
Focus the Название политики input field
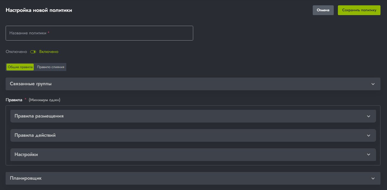(x=99, y=33)
